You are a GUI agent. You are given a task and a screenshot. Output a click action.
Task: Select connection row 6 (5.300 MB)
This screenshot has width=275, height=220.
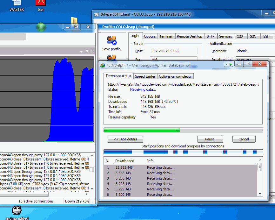point(181,195)
